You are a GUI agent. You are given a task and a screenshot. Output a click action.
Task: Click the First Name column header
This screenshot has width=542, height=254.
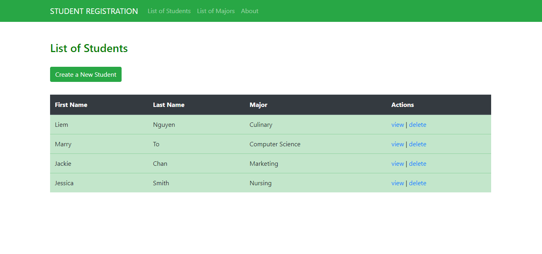pos(71,105)
